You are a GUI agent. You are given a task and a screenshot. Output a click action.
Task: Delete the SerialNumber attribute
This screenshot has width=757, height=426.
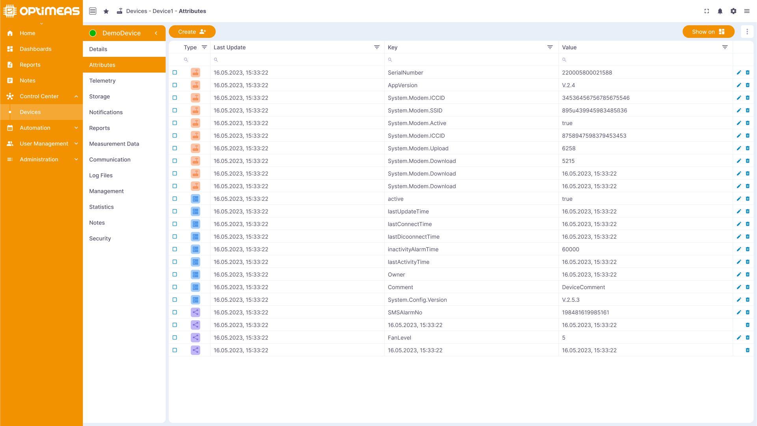tap(748, 73)
